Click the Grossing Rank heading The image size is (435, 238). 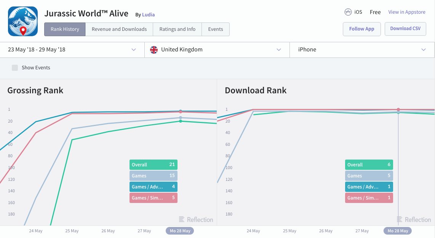[x=35, y=90]
